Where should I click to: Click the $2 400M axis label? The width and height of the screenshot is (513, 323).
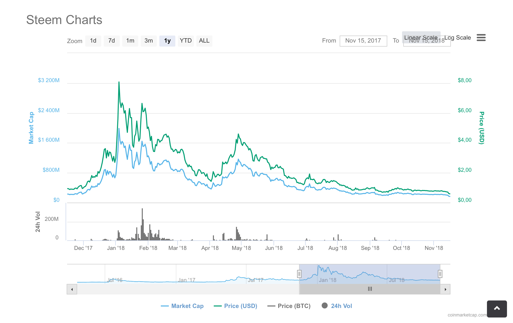pos(49,110)
